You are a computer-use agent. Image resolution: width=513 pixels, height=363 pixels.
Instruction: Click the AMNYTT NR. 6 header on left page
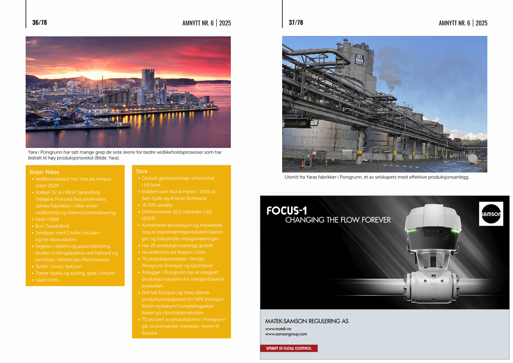click(198, 23)
